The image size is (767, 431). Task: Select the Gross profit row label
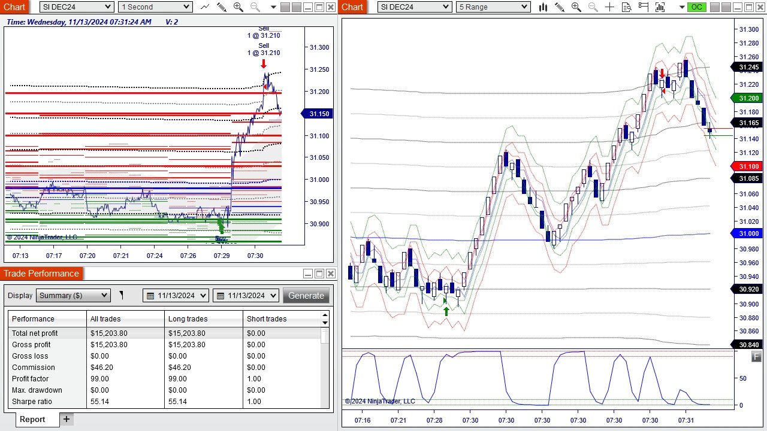[31, 345]
